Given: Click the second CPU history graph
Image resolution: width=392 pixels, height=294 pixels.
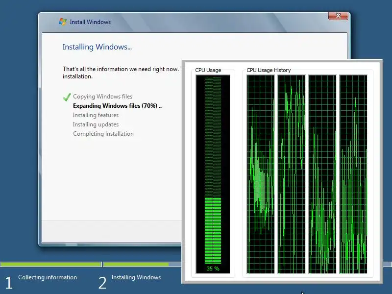Looking at the screenshot, I should (x=292, y=174).
